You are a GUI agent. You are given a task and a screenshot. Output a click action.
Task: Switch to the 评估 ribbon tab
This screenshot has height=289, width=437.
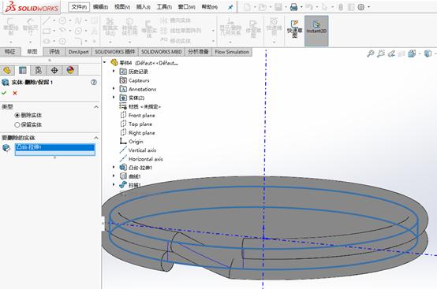[x=54, y=52]
